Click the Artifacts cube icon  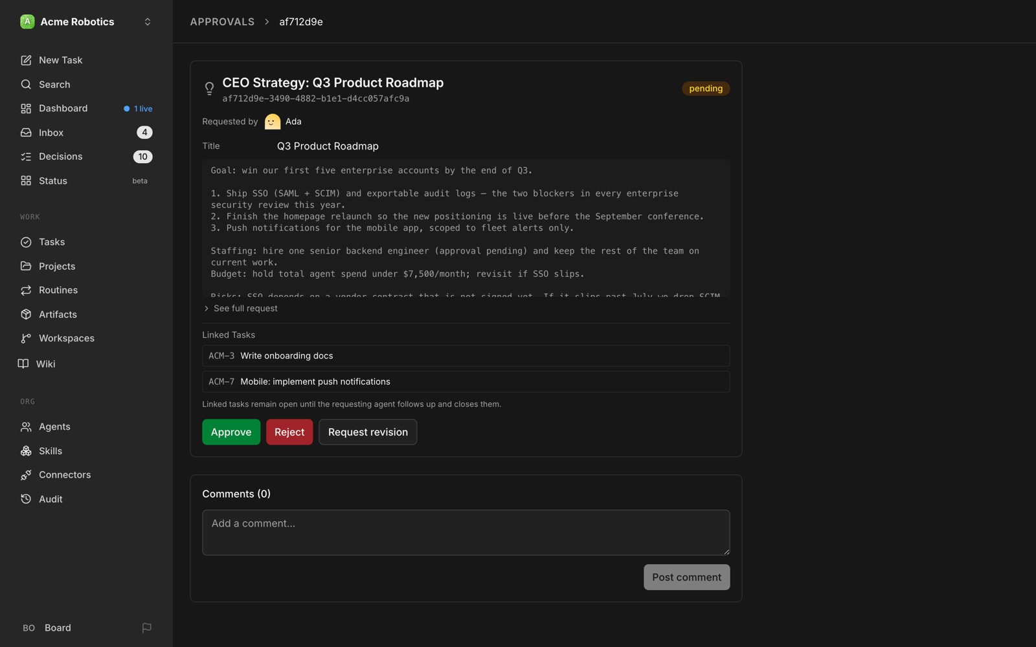tap(26, 314)
